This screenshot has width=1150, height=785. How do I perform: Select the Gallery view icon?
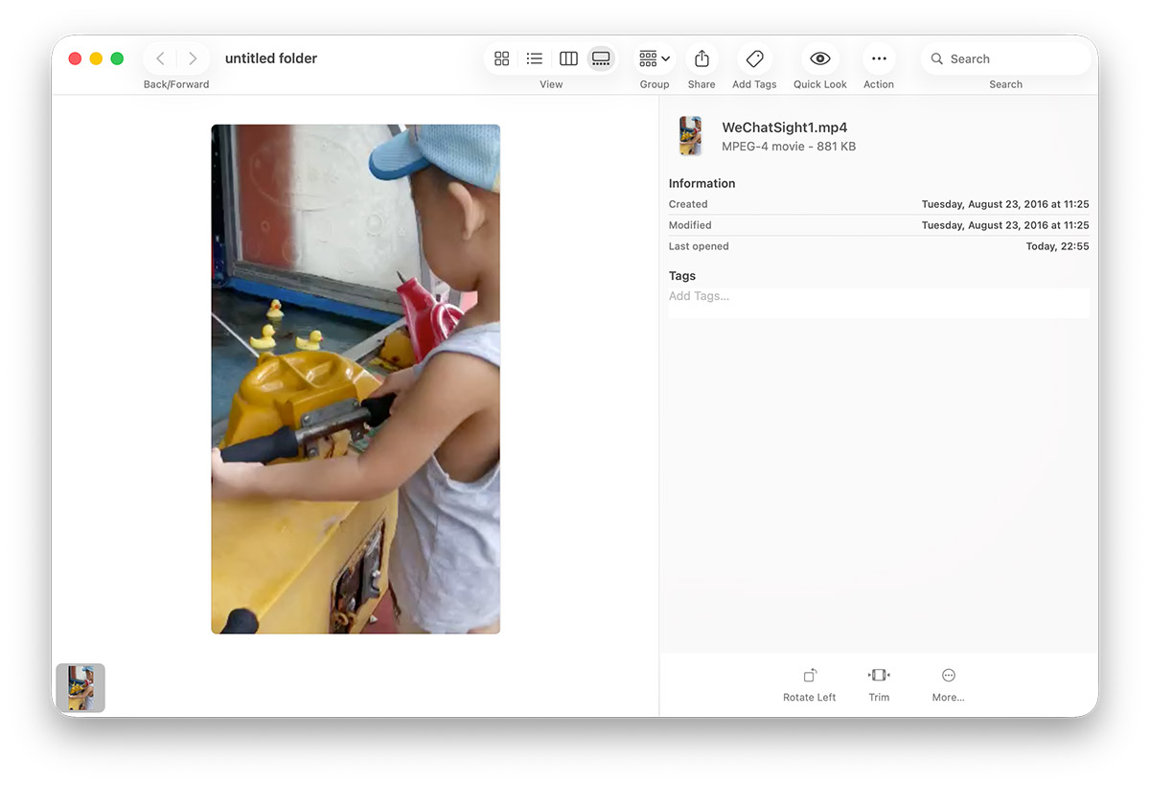coord(601,58)
